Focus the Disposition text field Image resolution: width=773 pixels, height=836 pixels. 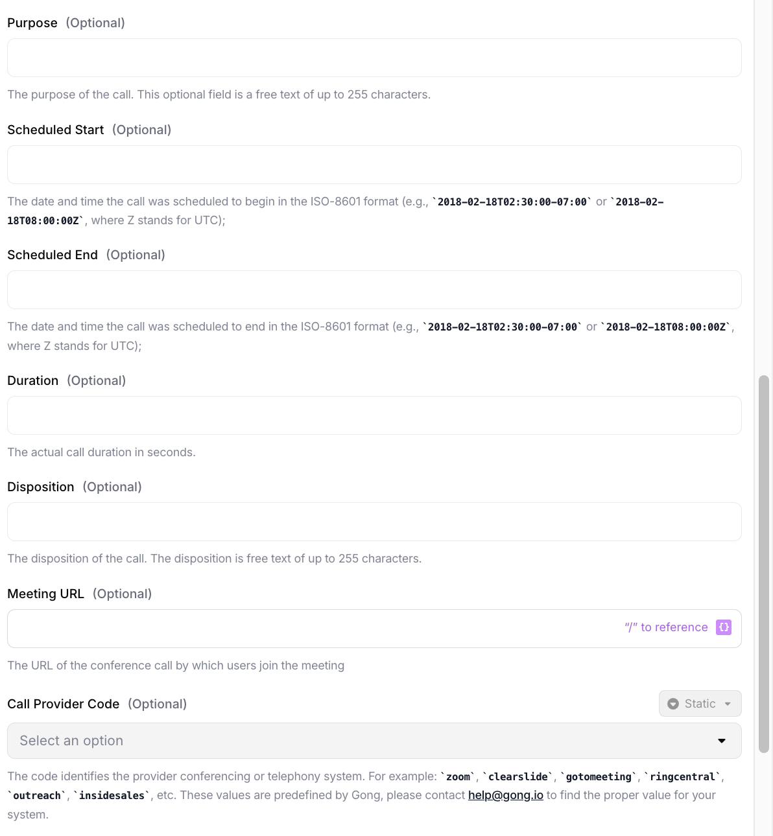click(374, 522)
